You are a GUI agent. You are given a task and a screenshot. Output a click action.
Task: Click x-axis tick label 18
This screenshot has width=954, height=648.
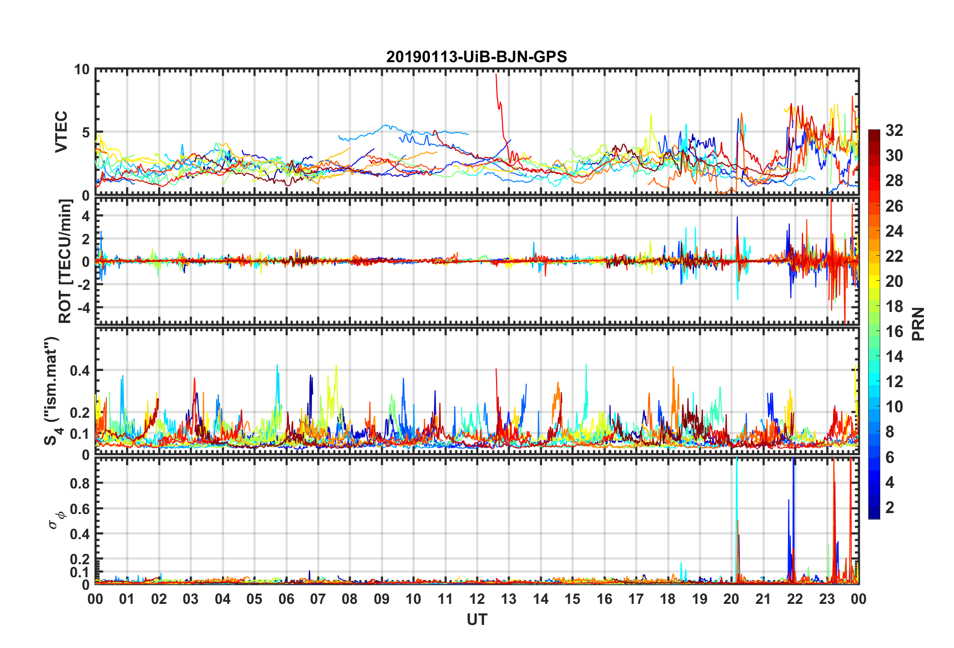(x=668, y=599)
